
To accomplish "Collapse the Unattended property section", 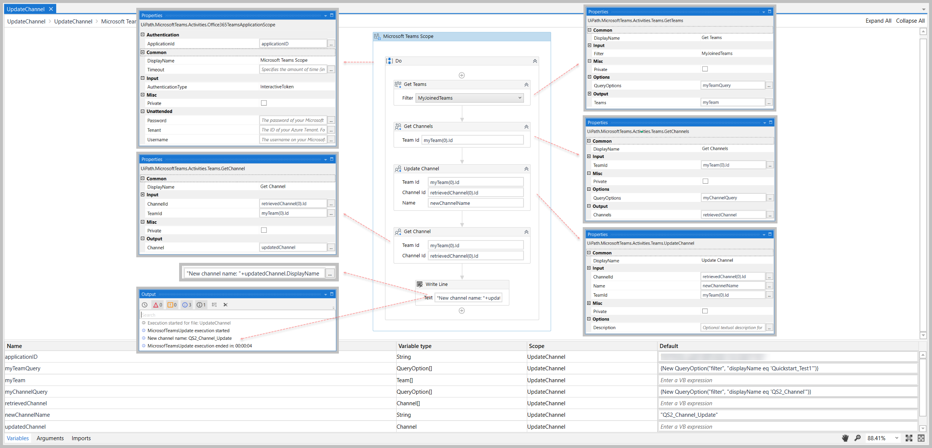I will coord(143,111).
